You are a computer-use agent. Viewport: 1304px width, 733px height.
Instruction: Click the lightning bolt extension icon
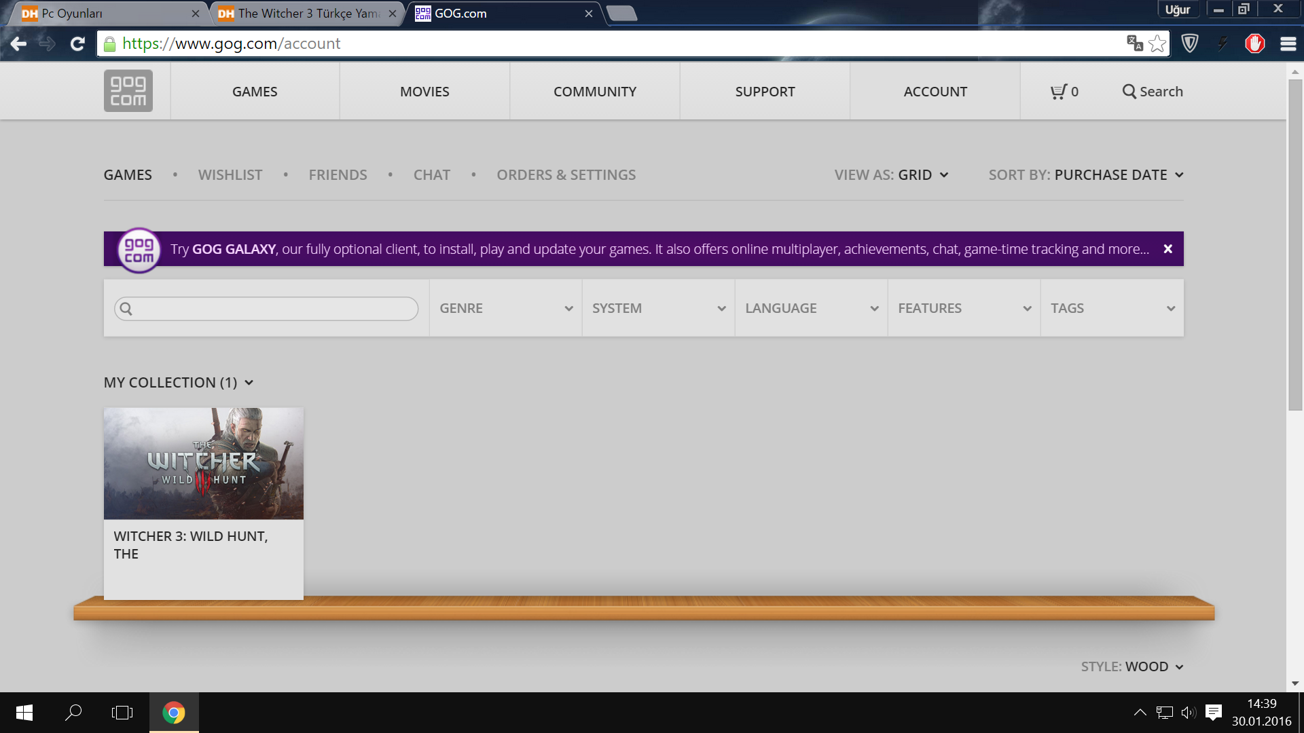click(x=1222, y=43)
